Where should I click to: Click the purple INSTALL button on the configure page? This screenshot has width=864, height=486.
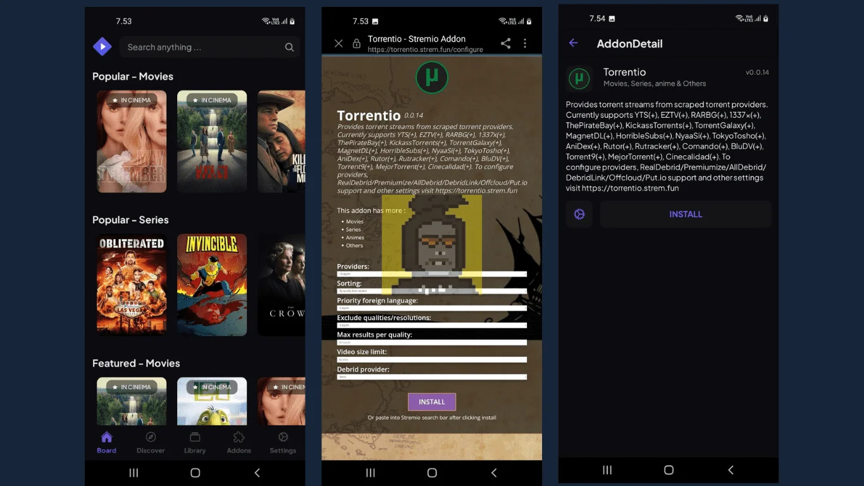(x=432, y=402)
